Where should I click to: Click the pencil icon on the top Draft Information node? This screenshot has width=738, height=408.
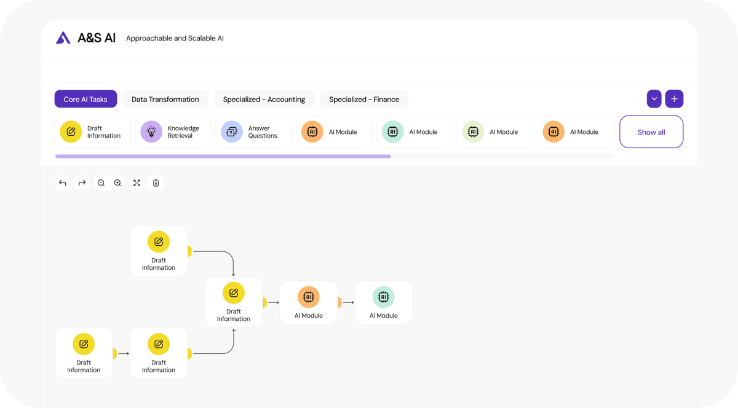tap(159, 241)
